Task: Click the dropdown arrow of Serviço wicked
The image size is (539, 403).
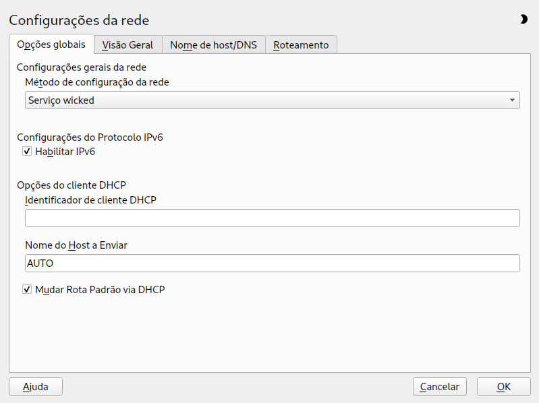Action: click(512, 100)
